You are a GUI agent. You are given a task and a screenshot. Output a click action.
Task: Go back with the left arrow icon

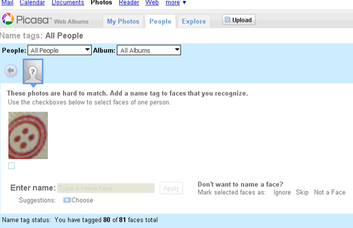[11, 71]
